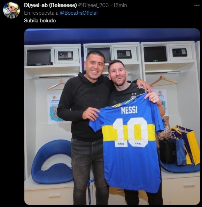Image resolution: width=202 pixels, height=207 pixels.
Task: Click the "En respuesta a" reply label
Action: coord(41,13)
